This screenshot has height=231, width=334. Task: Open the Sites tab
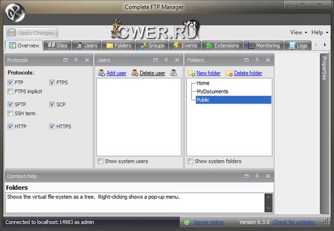pos(57,45)
